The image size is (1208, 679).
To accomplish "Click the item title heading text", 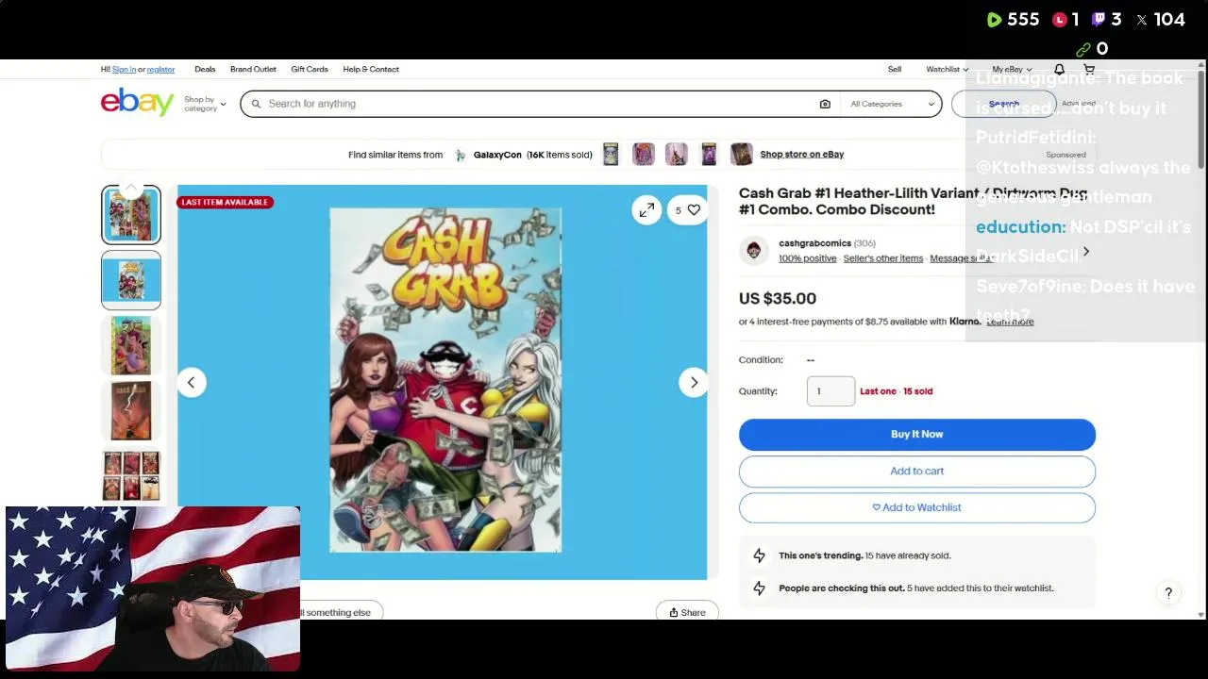I will click(x=913, y=201).
